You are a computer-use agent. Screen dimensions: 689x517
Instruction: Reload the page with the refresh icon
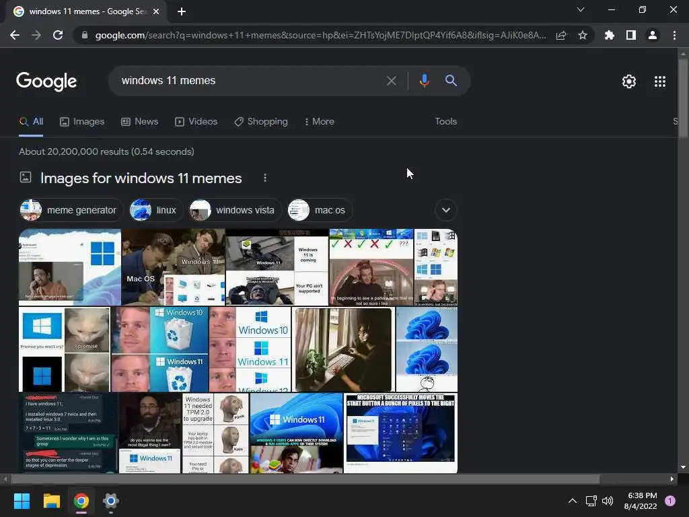pyautogui.click(x=58, y=35)
